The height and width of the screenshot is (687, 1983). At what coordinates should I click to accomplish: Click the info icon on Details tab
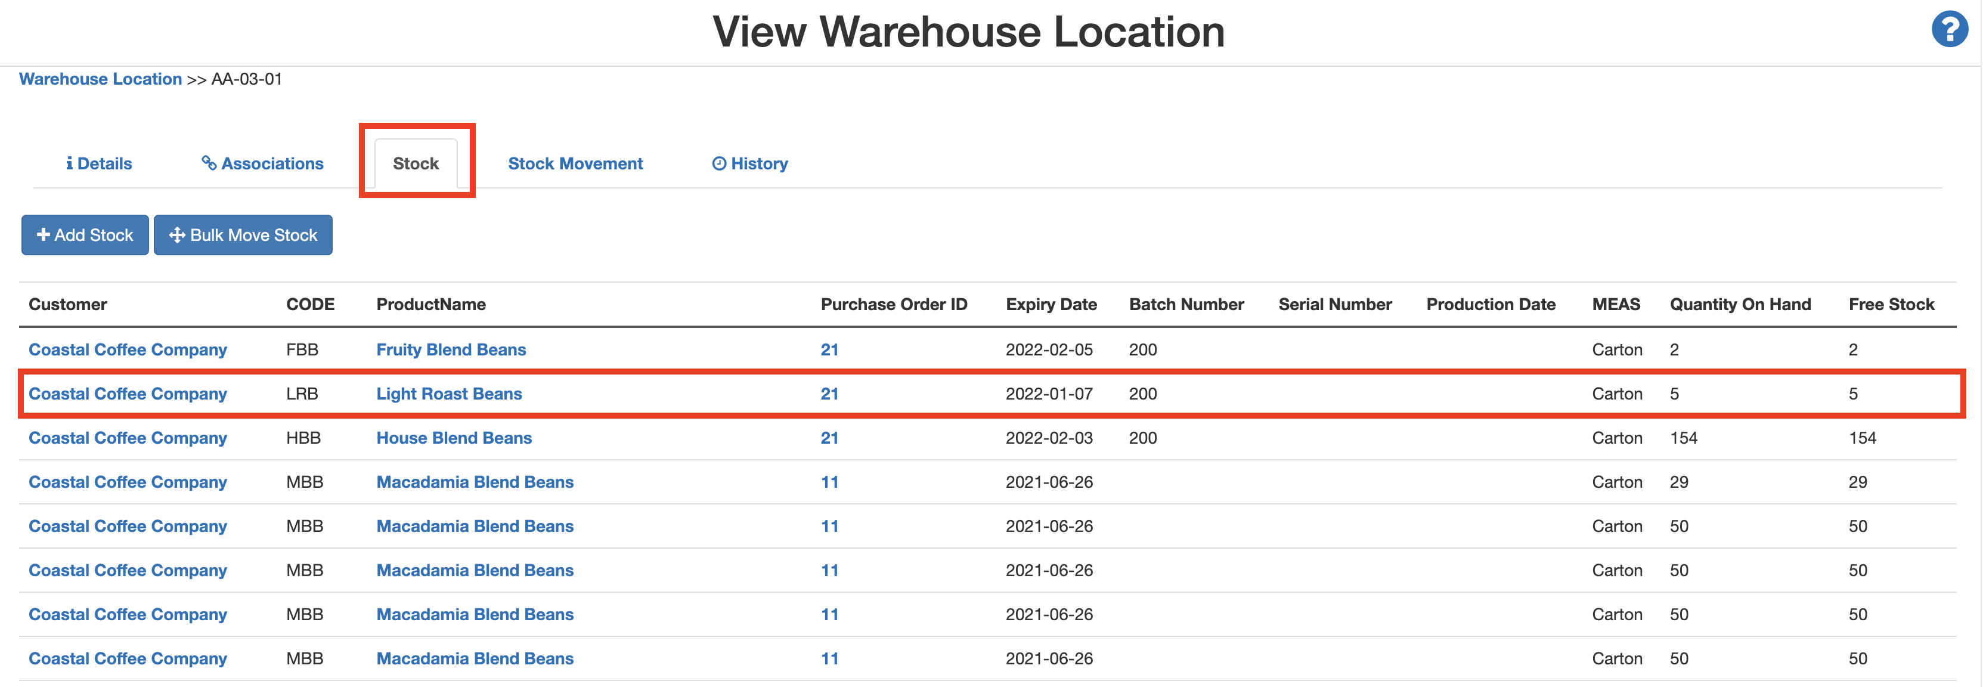69,163
